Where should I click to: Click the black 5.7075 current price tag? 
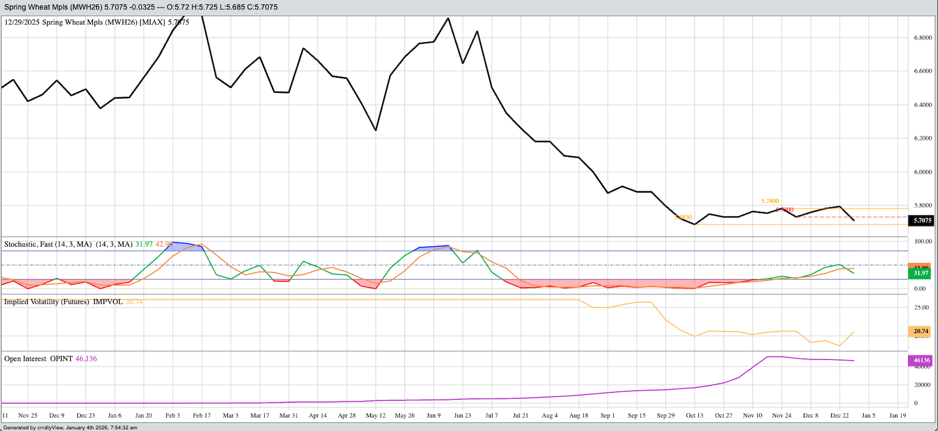point(922,221)
